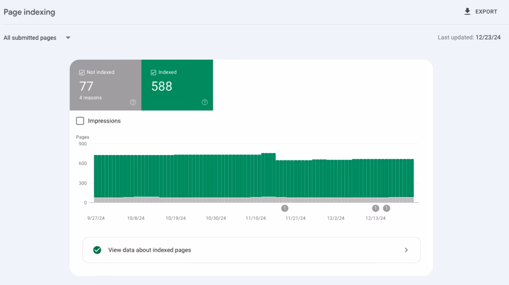The height and width of the screenshot is (285, 509).
Task: Click tallest green bars near 11/10/24
Action: (268, 174)
